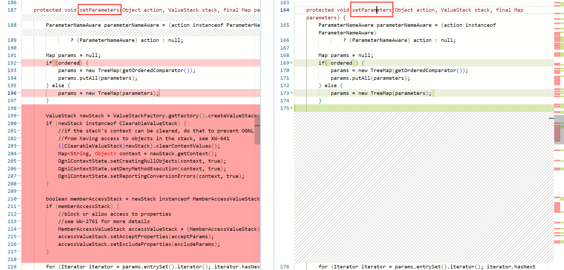Click "ordered" on right line 169

click(x=341, y=63)
